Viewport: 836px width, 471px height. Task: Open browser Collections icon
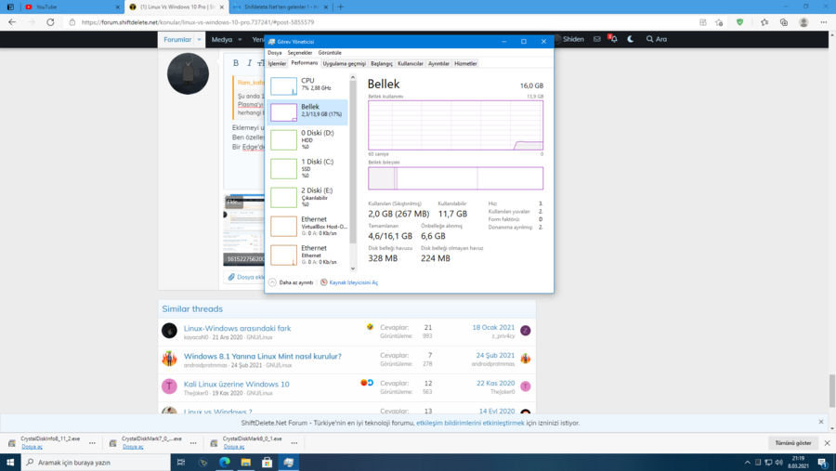[x=783, y=22]
